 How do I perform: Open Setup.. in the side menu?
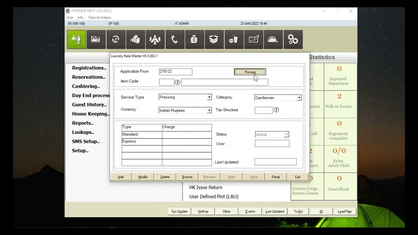(x=80, y=150)
